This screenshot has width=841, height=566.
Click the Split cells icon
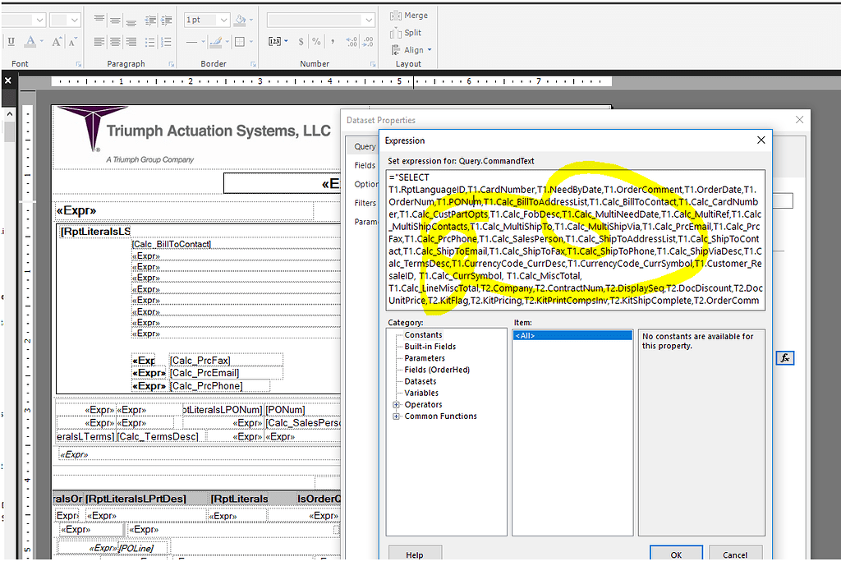(x=395, y=32)
